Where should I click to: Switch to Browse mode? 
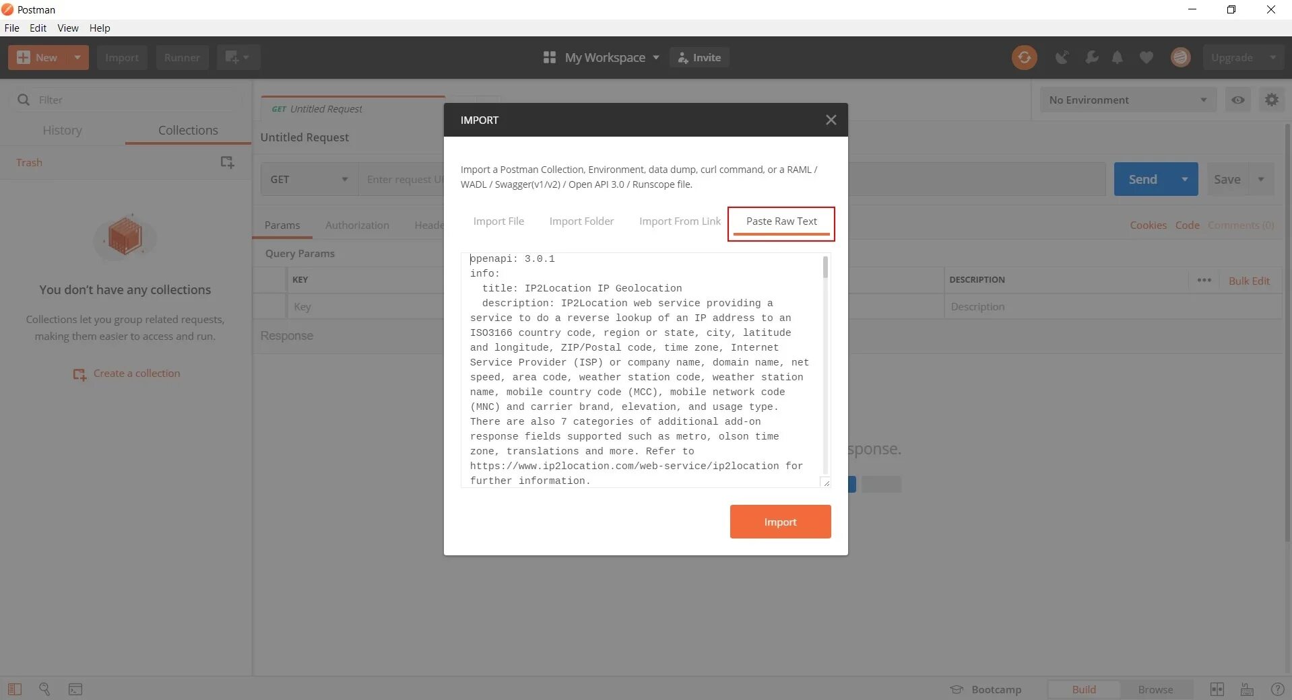pos(1155,689)
